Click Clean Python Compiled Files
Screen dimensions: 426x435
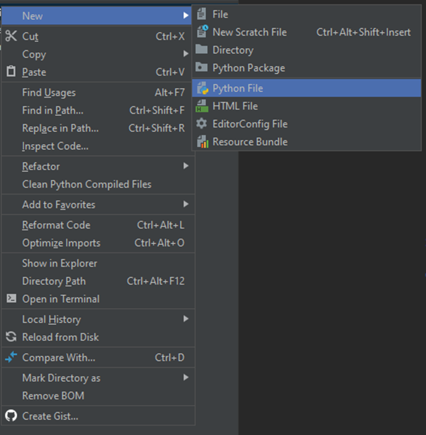pyautogui.click(x=87, y=184)
